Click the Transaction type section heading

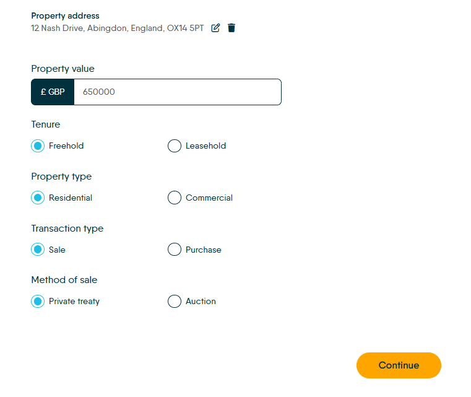tap(67, 229)
